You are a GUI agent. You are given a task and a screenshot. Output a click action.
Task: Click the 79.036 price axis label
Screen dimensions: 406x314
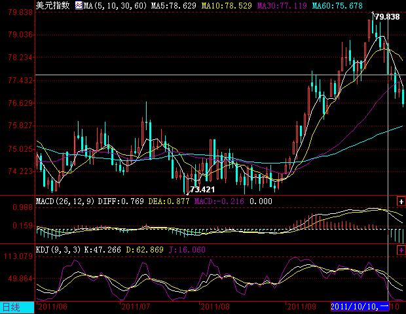coord(20,35)
